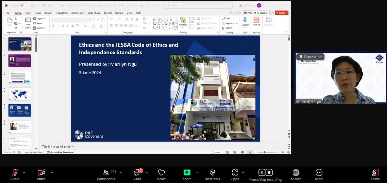Open the File tab in PowerPoint

(7, 13)
